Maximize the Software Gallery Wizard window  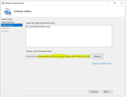coord(114,3)
